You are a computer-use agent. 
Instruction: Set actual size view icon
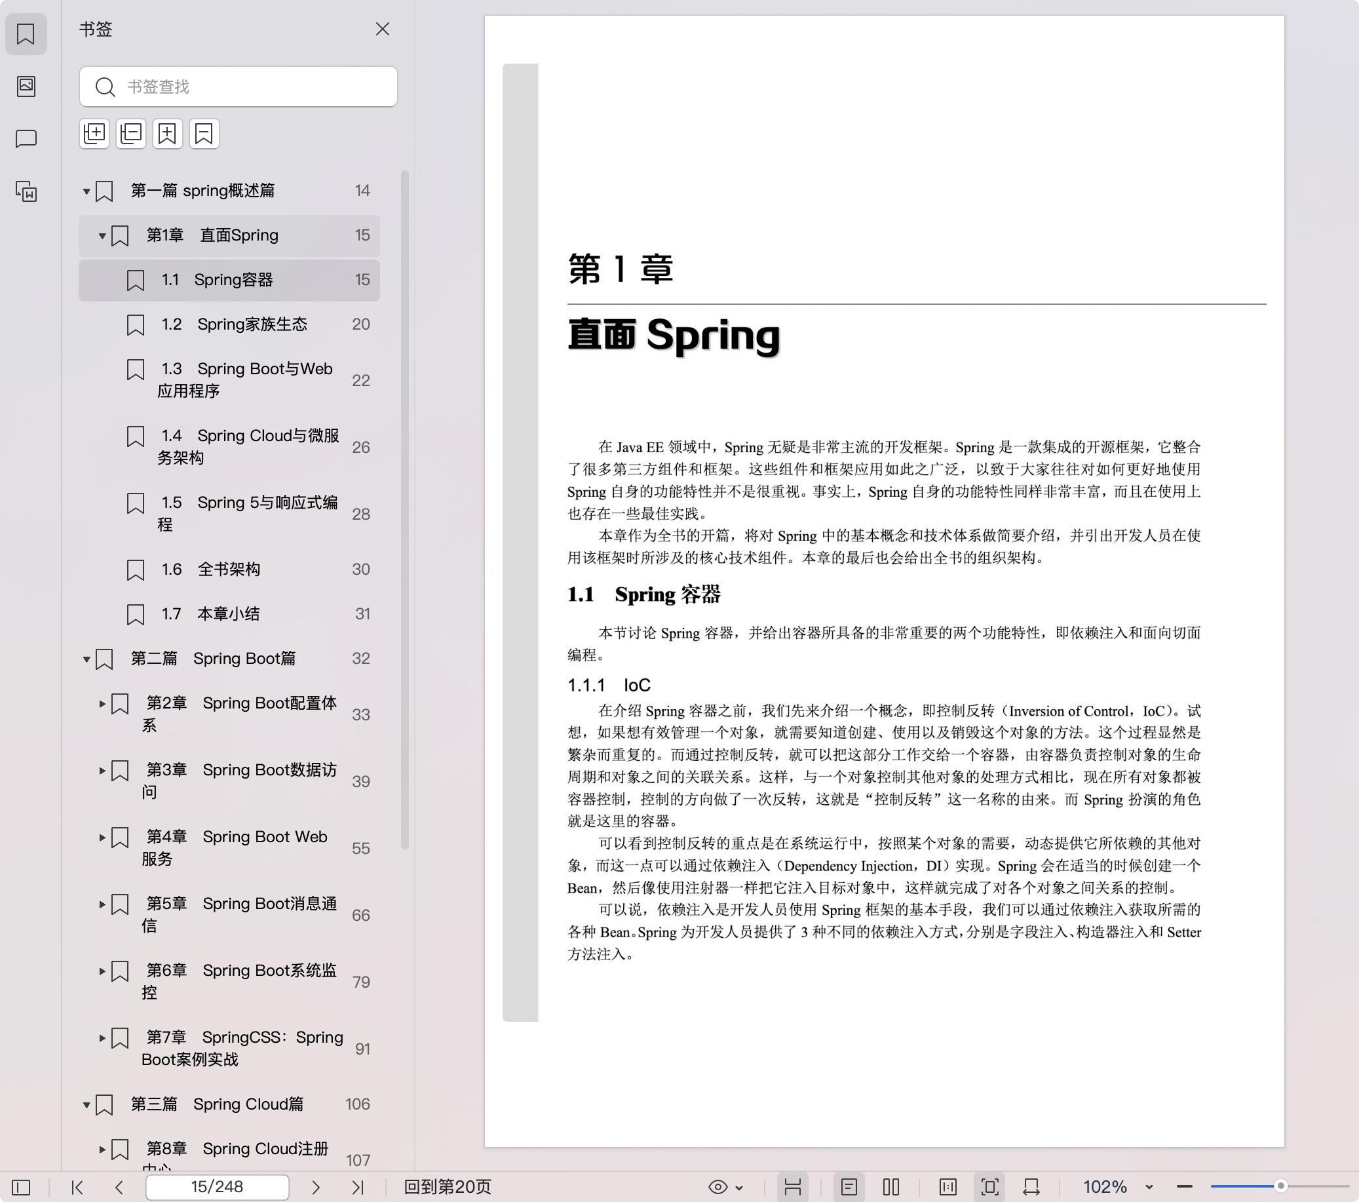click(x=948, y=1188)
